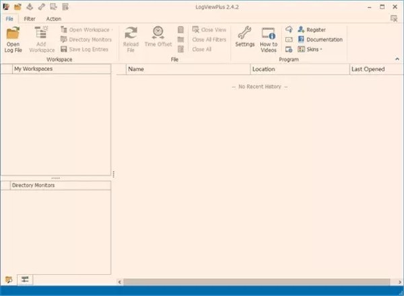Open Documentation from the ribbon
This screenshot has width=404, height=296.
321,40
